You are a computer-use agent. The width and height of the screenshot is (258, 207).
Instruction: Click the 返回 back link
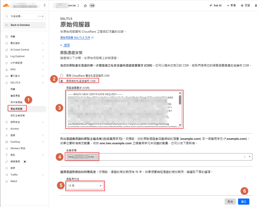pyautogui.click(x=65, y=45)
